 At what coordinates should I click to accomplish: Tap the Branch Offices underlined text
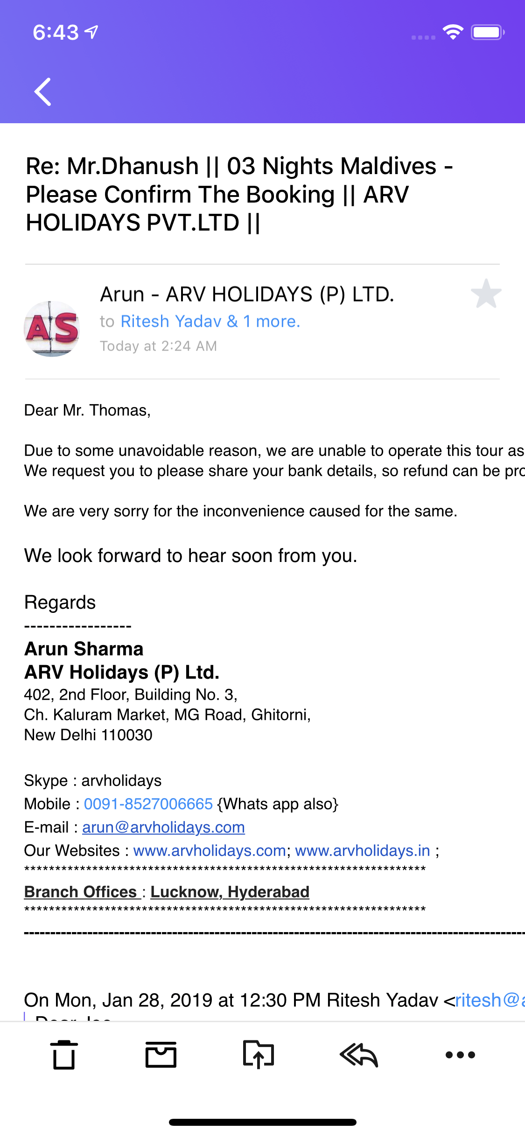pos(81,892)
